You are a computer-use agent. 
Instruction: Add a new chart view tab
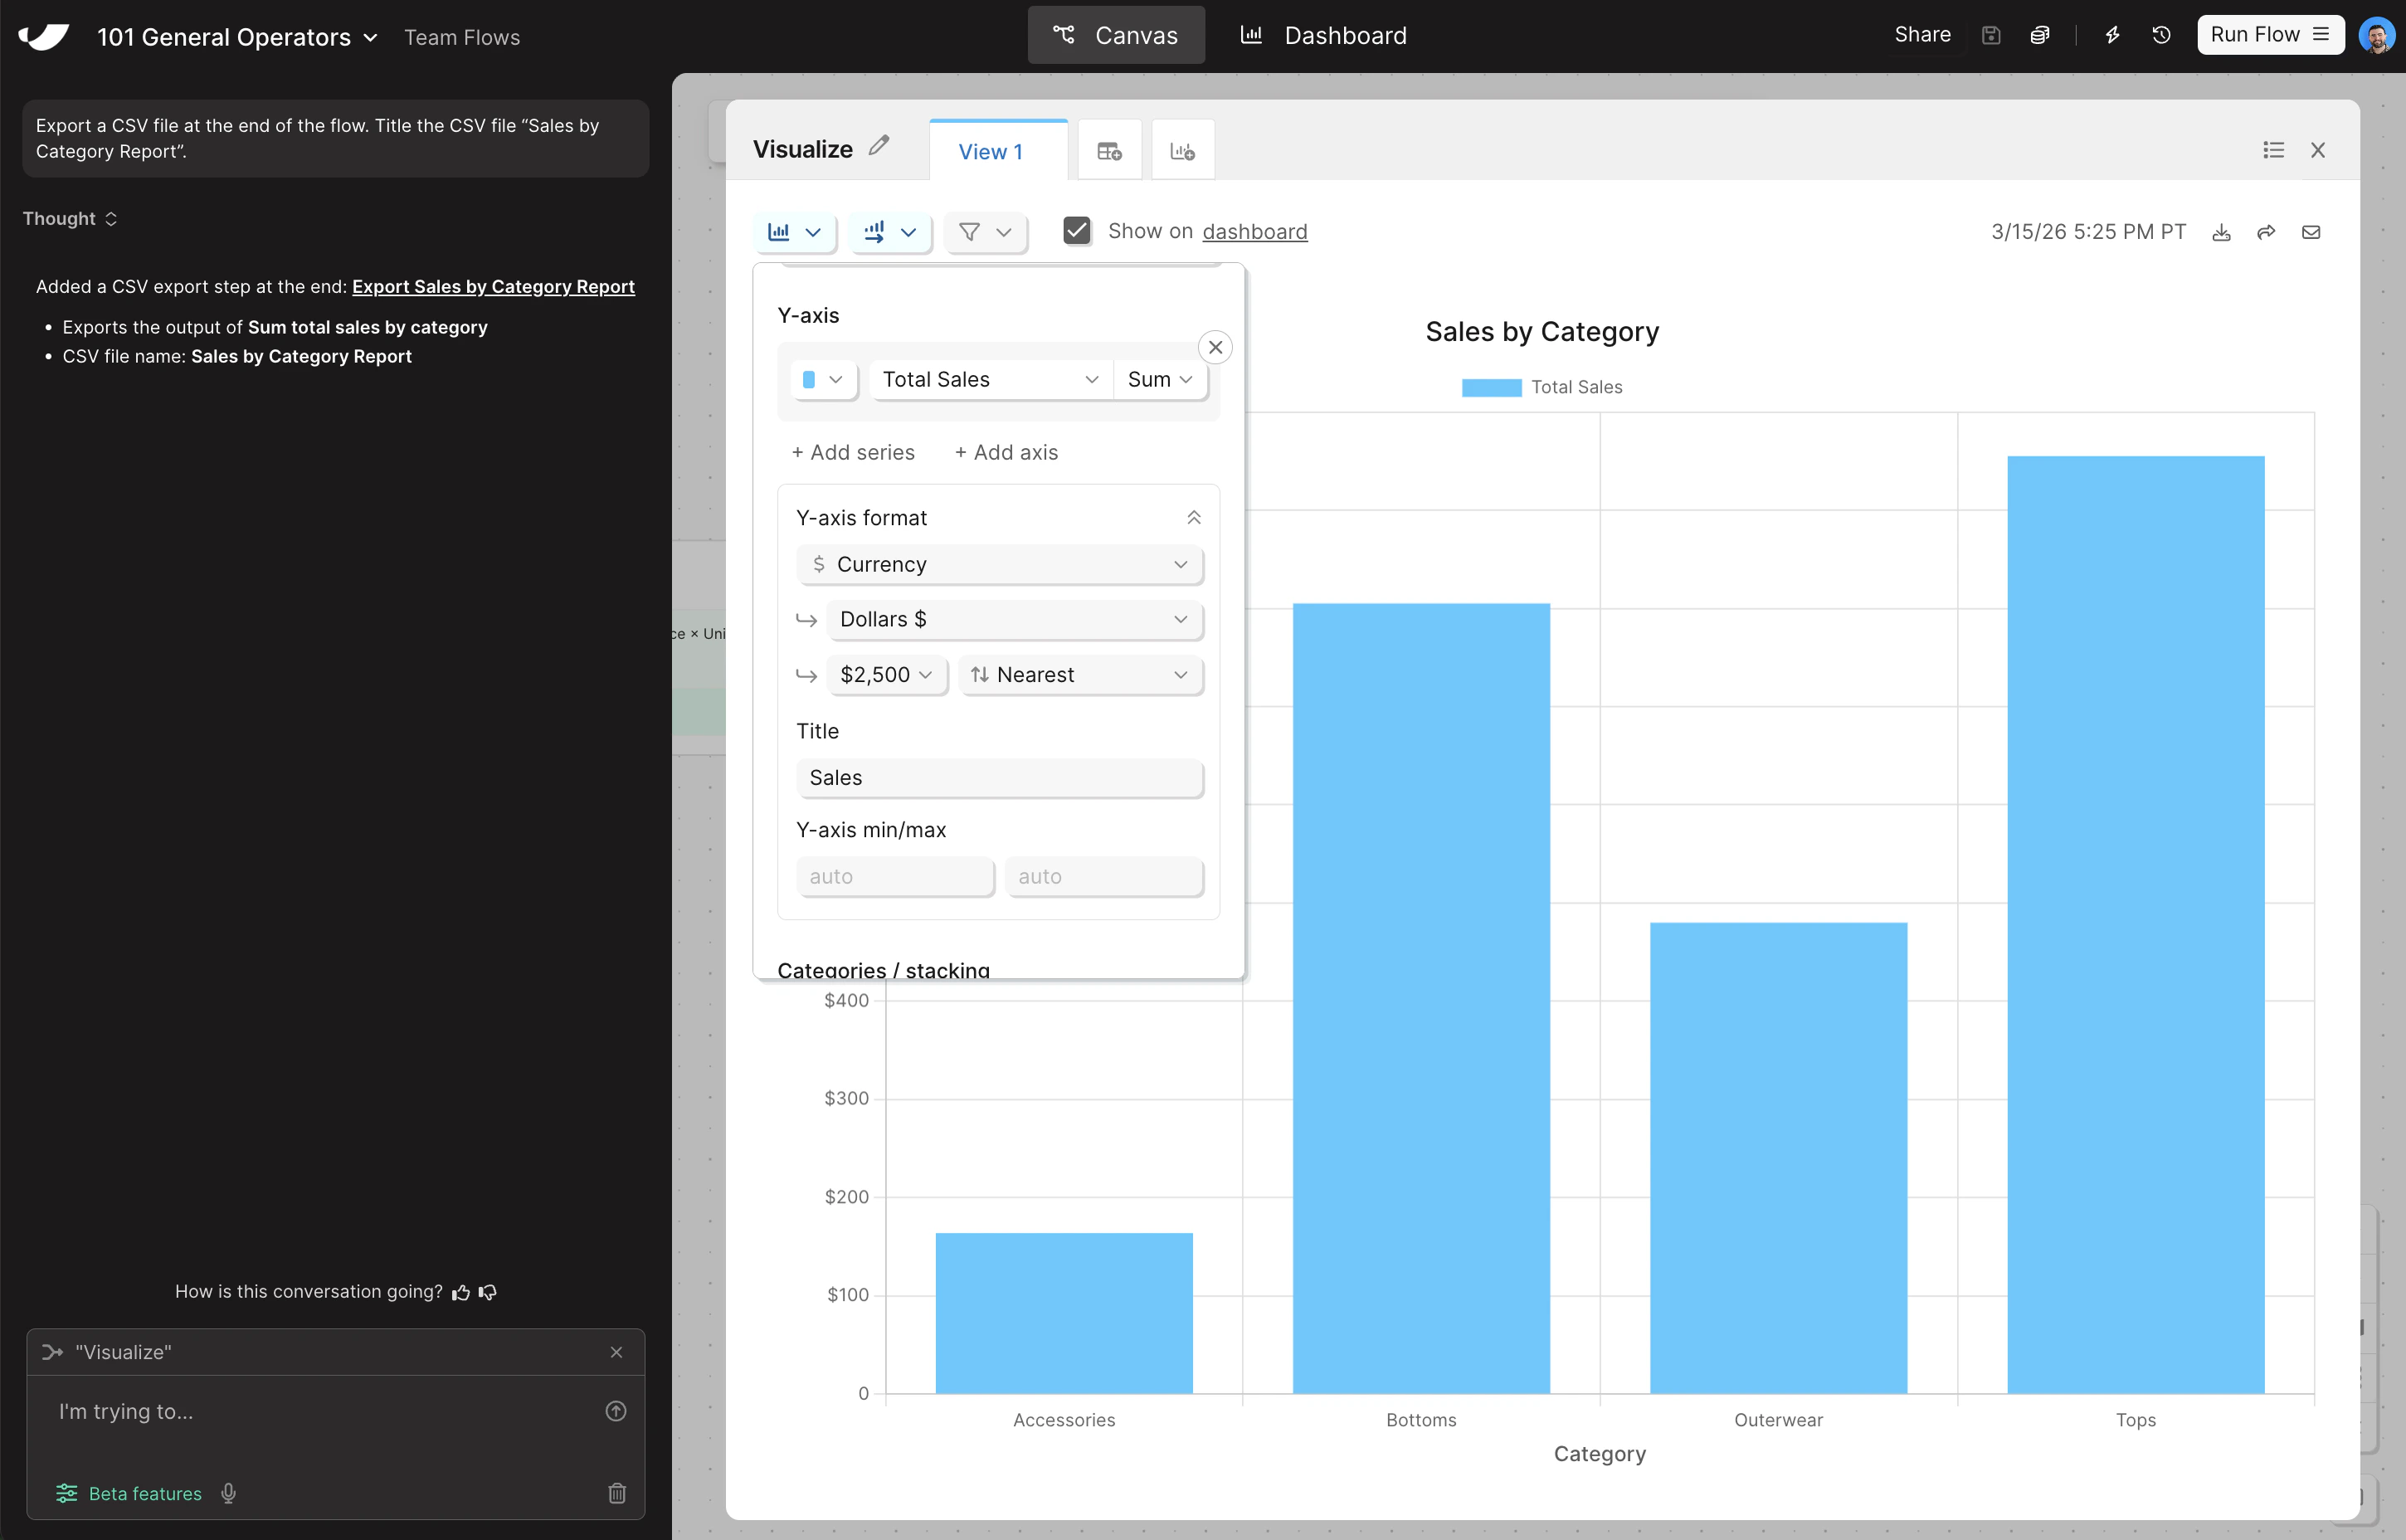(1182, 151)
